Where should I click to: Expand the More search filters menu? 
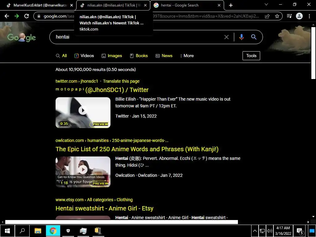pyautogui.click(x=187, y=56)
